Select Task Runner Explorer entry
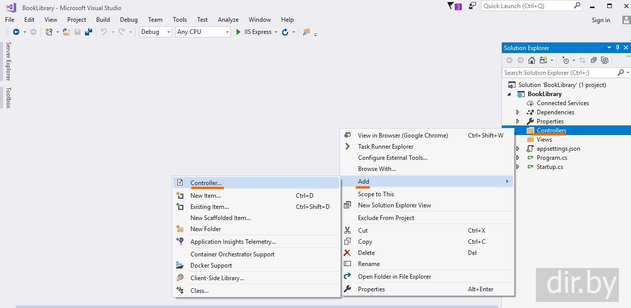This screenshot has width=631, height=308. pyautogui.click(x=427, y=146)
